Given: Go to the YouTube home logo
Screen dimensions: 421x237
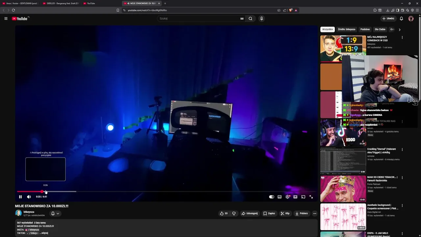Looking at the screenshot, I should point(20,18).
